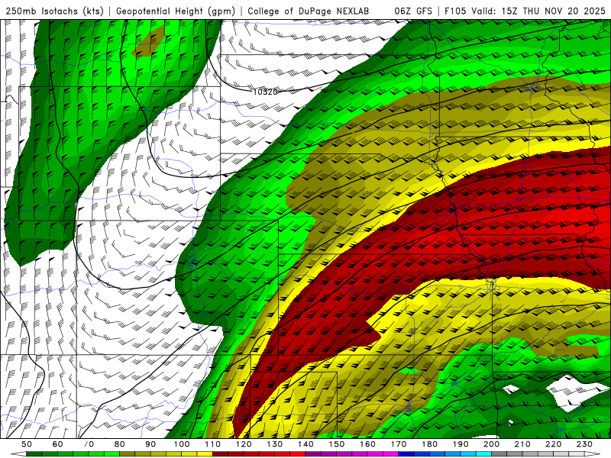Click the cyan color bar segment before 200

pyautogui.click(x=484, y=454)
